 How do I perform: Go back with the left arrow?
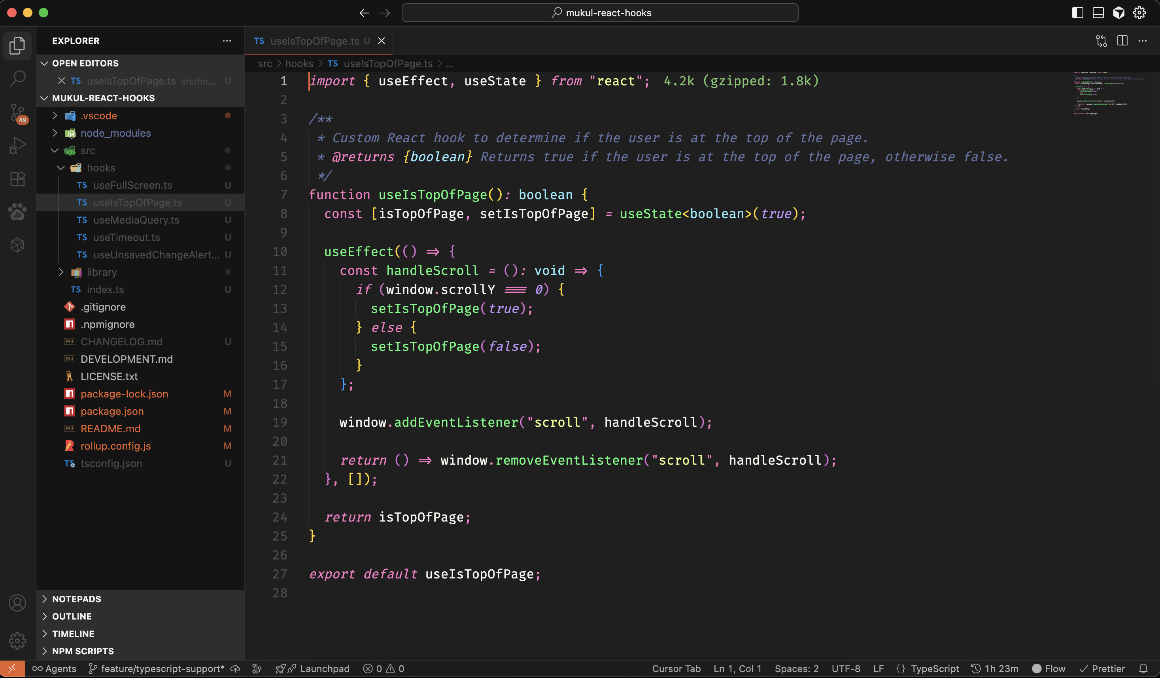click(364, 13)
